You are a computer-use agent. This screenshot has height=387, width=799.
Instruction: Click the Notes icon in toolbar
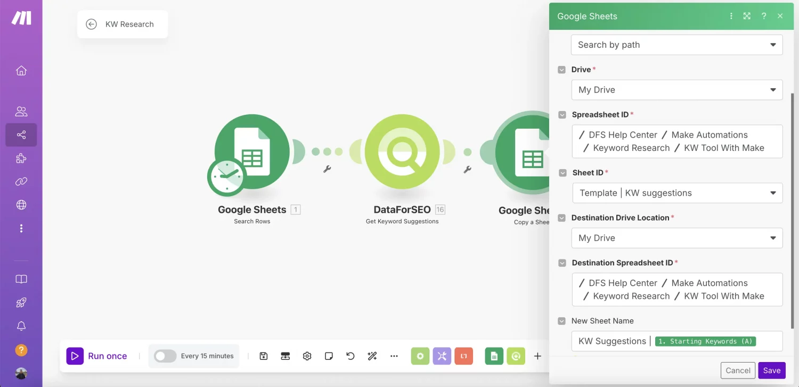tap(329, 356)
